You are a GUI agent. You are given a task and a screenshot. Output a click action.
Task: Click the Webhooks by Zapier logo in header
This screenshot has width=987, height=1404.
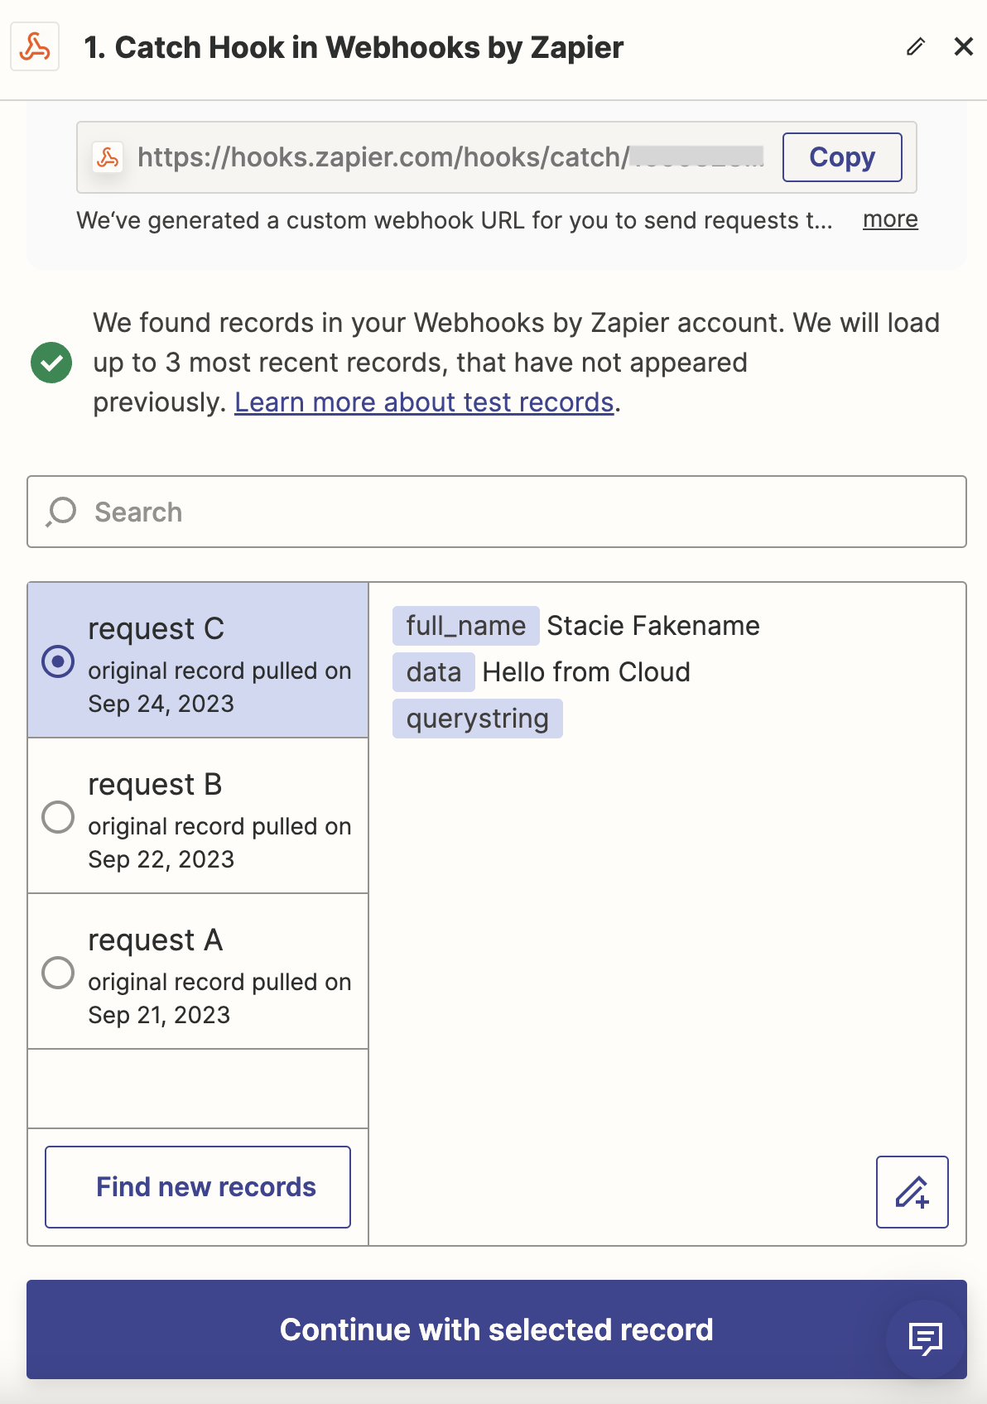pyautogui.click(x=35, y=47)
